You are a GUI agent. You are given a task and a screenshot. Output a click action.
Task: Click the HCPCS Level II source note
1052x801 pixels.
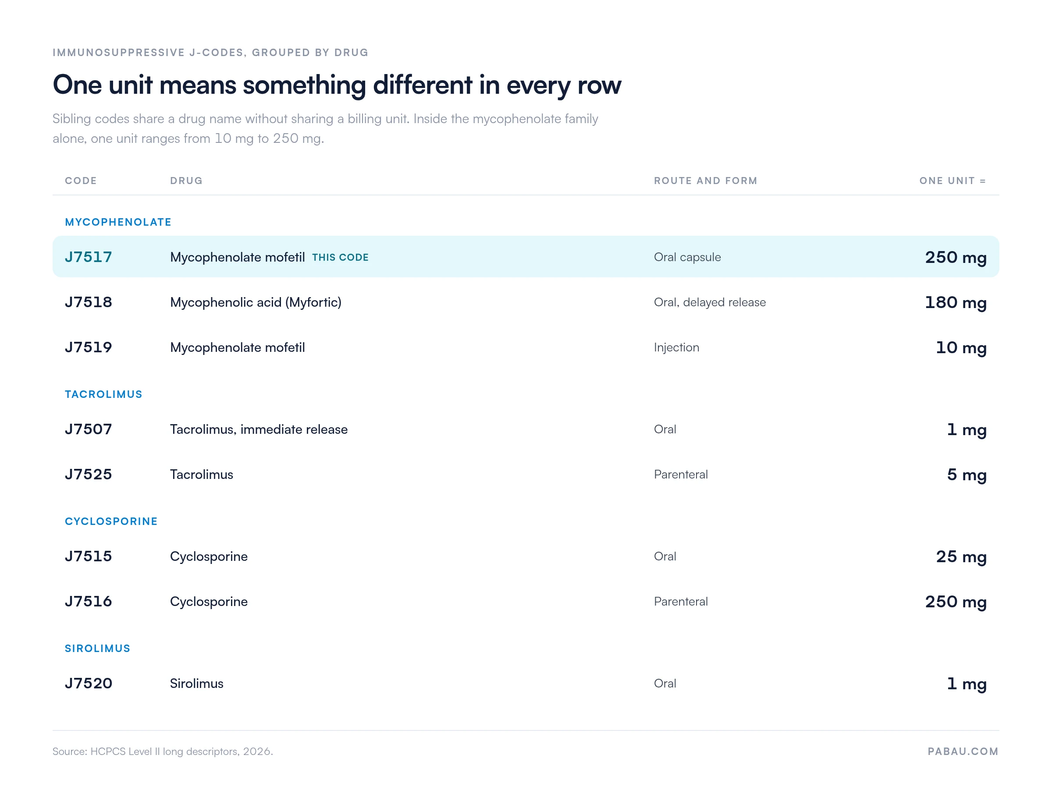click(x=162, y=751)
